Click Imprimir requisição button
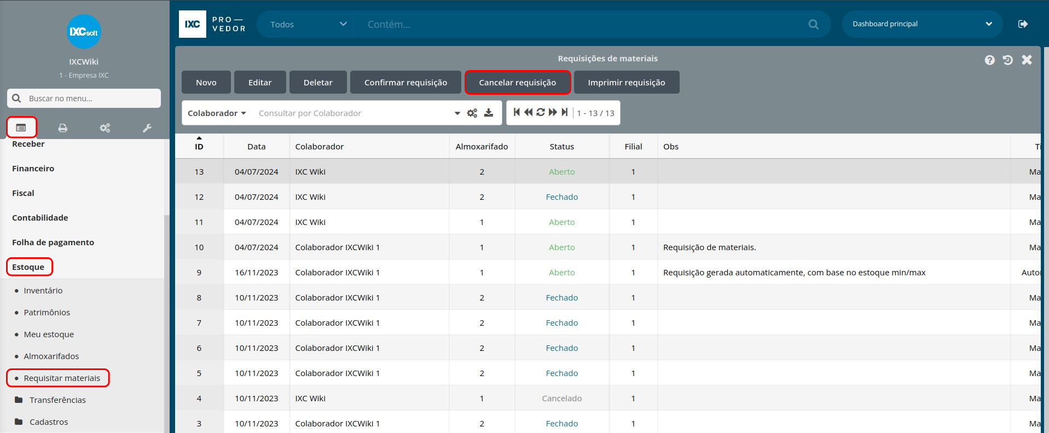Image resolution: width=1049 pixels, height=433 pixels. [x=627, y=82]
